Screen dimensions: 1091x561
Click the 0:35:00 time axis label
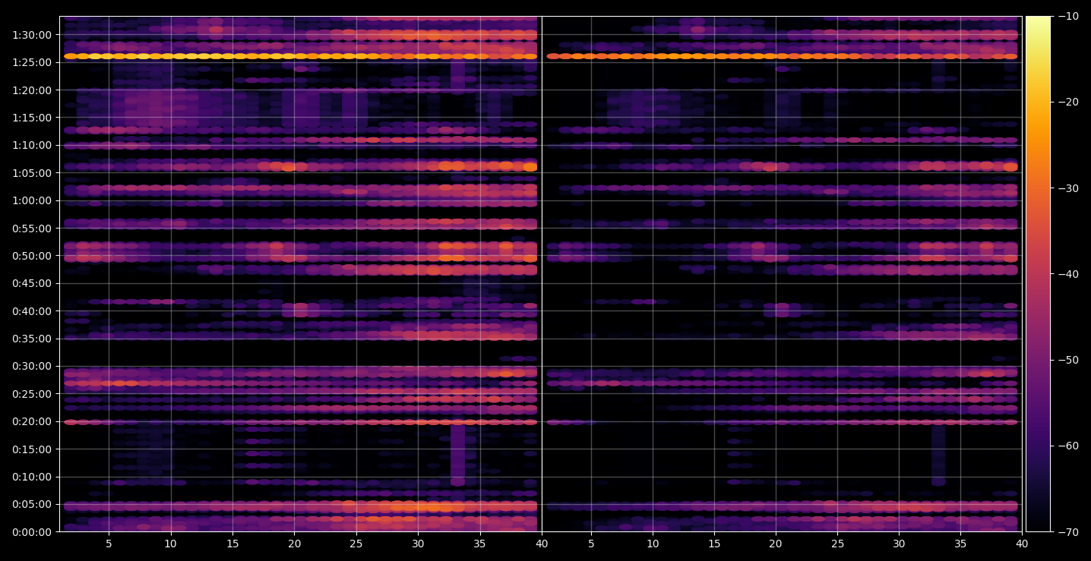coord(32,339)
